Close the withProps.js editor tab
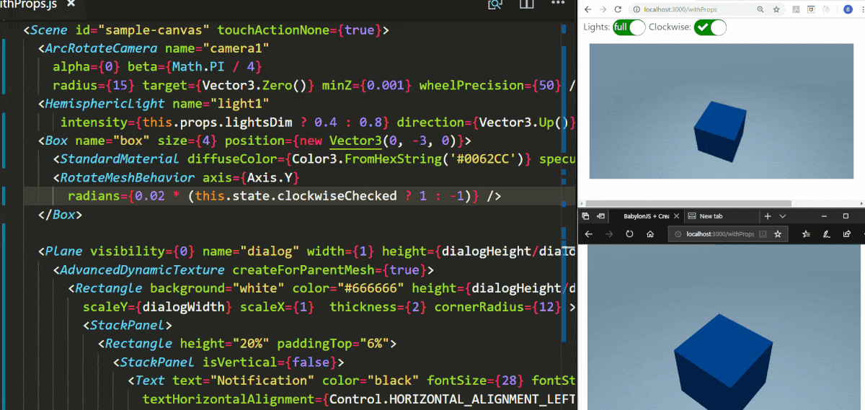The image size is (865, 410). tap(71, 4)
